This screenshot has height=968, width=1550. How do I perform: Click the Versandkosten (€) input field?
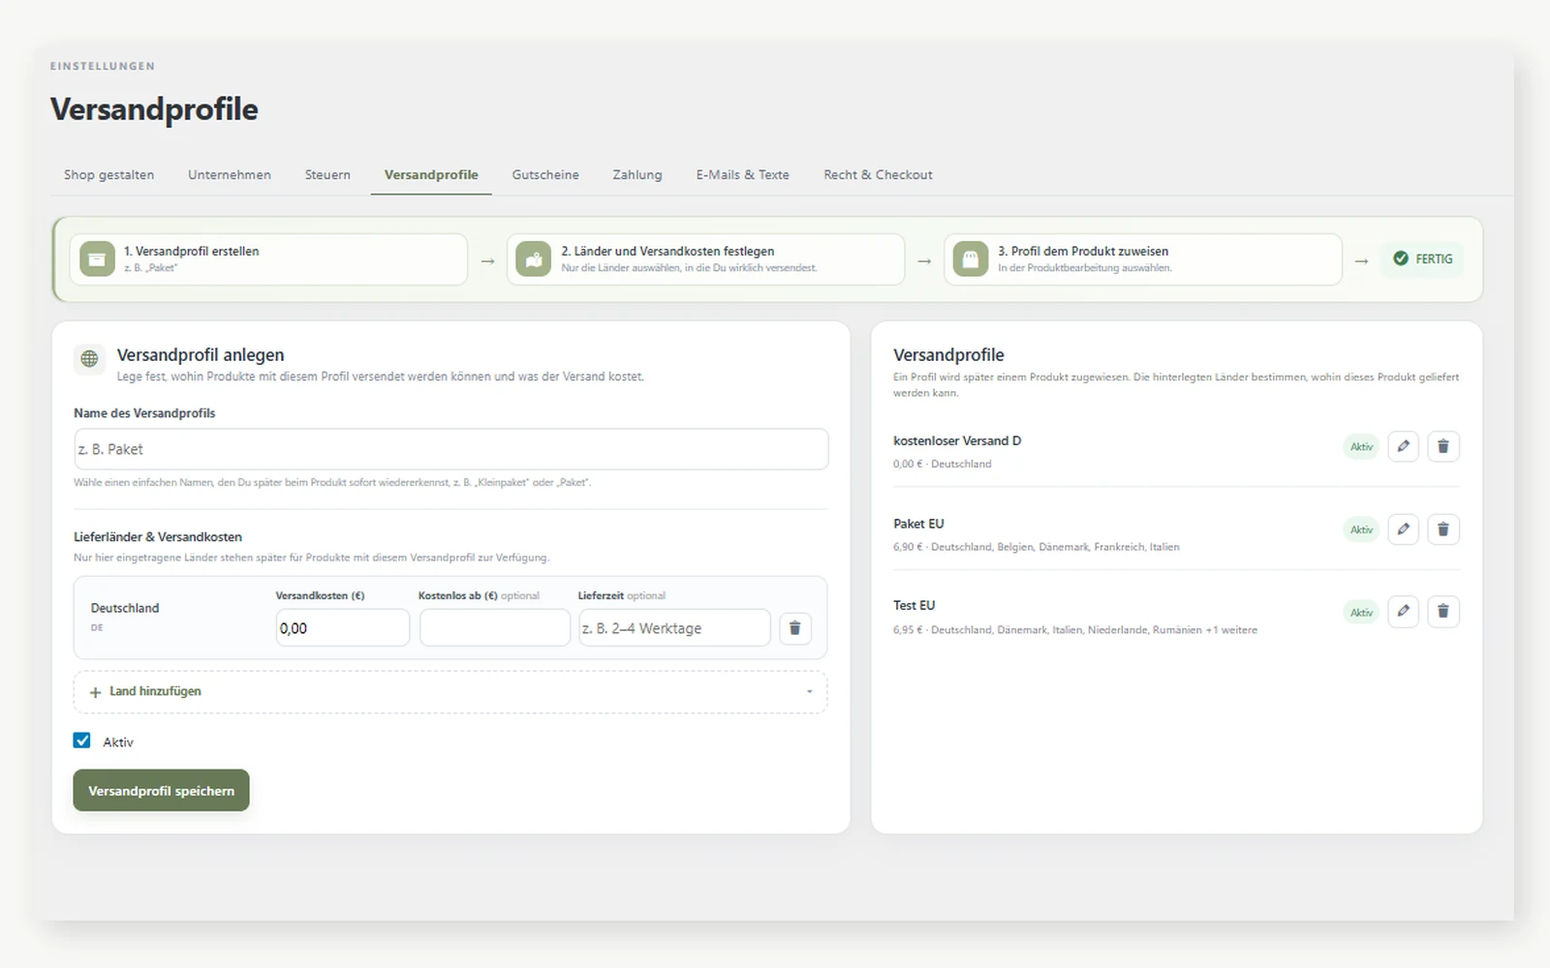[x=342, y=628]
